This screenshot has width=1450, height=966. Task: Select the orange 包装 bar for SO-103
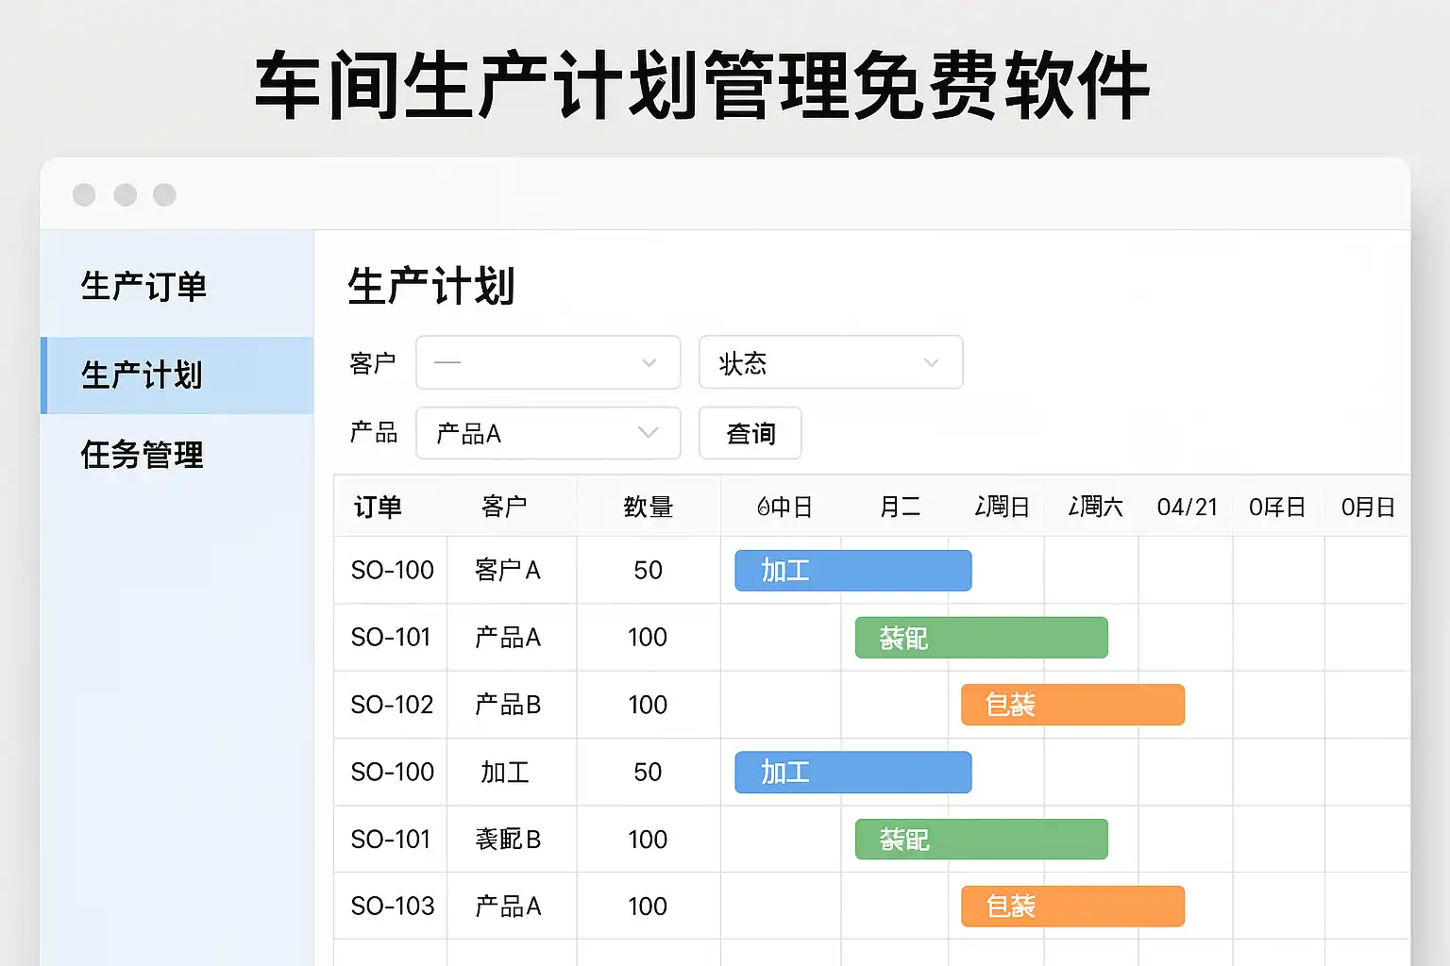pos(1072,907)
